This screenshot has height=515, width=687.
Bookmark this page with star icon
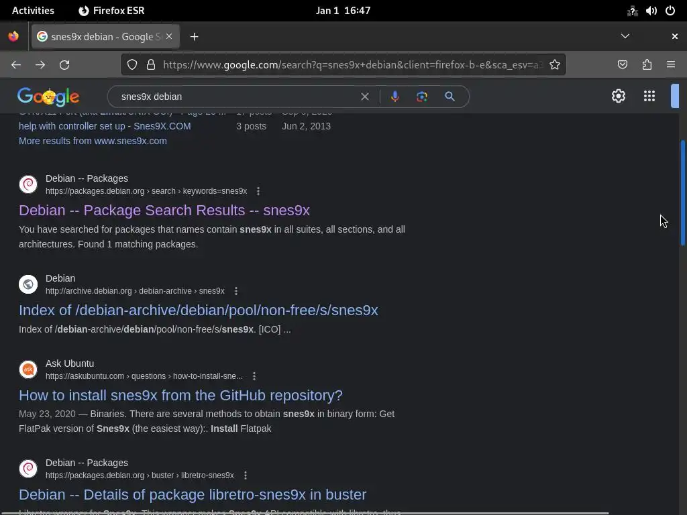point(555,65)
